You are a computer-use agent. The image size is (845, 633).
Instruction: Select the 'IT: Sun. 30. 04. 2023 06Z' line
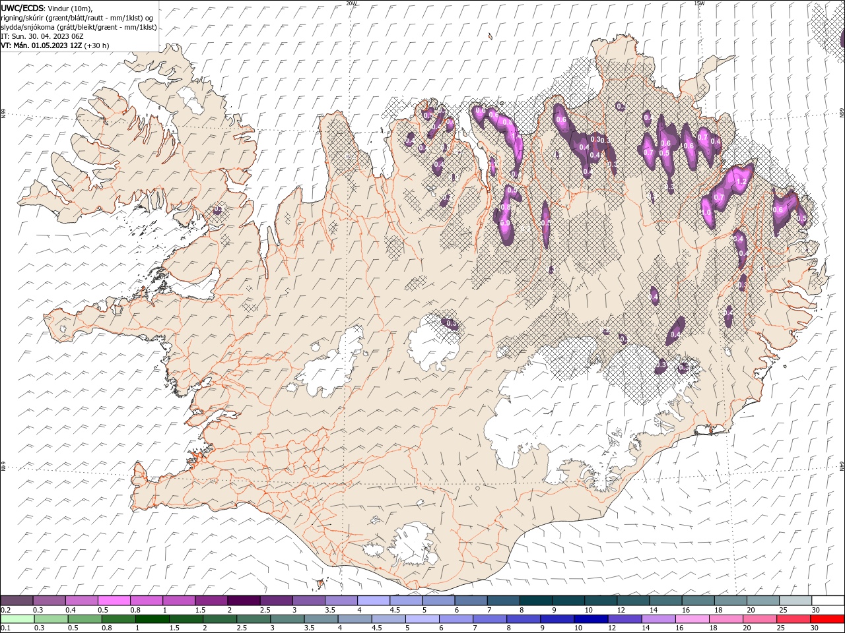[44, 36]
